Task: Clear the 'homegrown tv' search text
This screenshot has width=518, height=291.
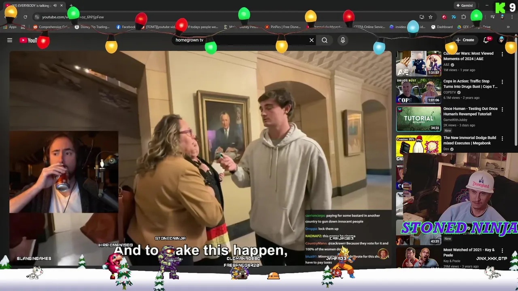Action: click(x=312, y=40)
